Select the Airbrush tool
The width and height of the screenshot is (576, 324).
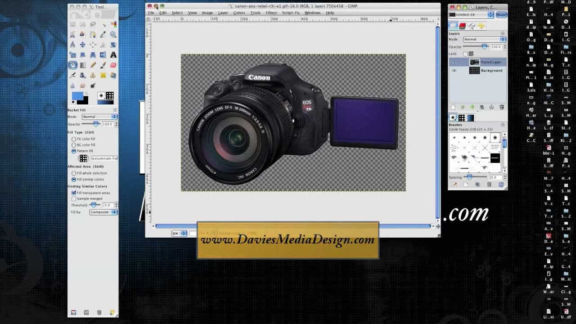[72, 75]
